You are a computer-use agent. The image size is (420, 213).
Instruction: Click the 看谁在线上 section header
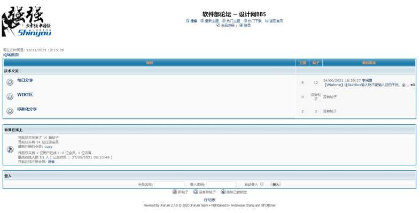tap(13, 130)
